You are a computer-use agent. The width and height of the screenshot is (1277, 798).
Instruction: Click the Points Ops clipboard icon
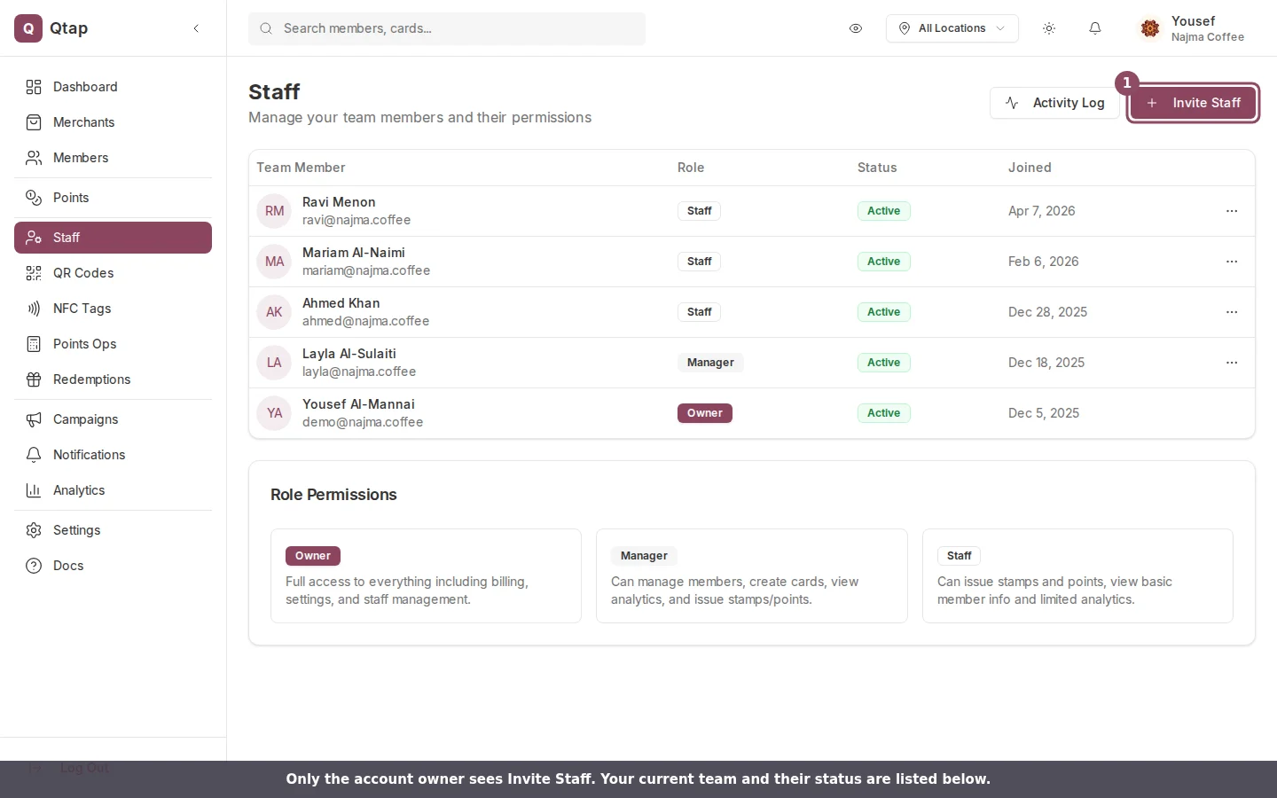(x=34, y=344)
